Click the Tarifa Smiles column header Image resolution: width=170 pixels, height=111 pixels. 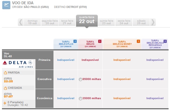click(90, 44)
